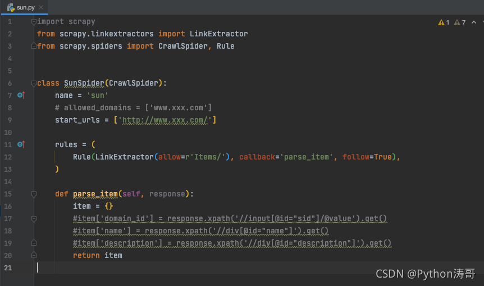This screenshot has height=286, width=484.
Task: Click the parse_item method definition name
Action: tap(95, 194)
